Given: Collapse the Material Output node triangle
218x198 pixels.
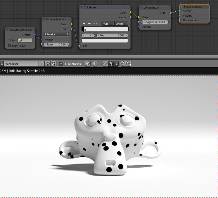Looking at the screenshot, I should 181,6.
